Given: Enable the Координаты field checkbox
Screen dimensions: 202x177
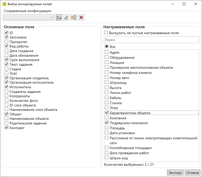Looking at the screenshot, I should [x=6, y=96].
